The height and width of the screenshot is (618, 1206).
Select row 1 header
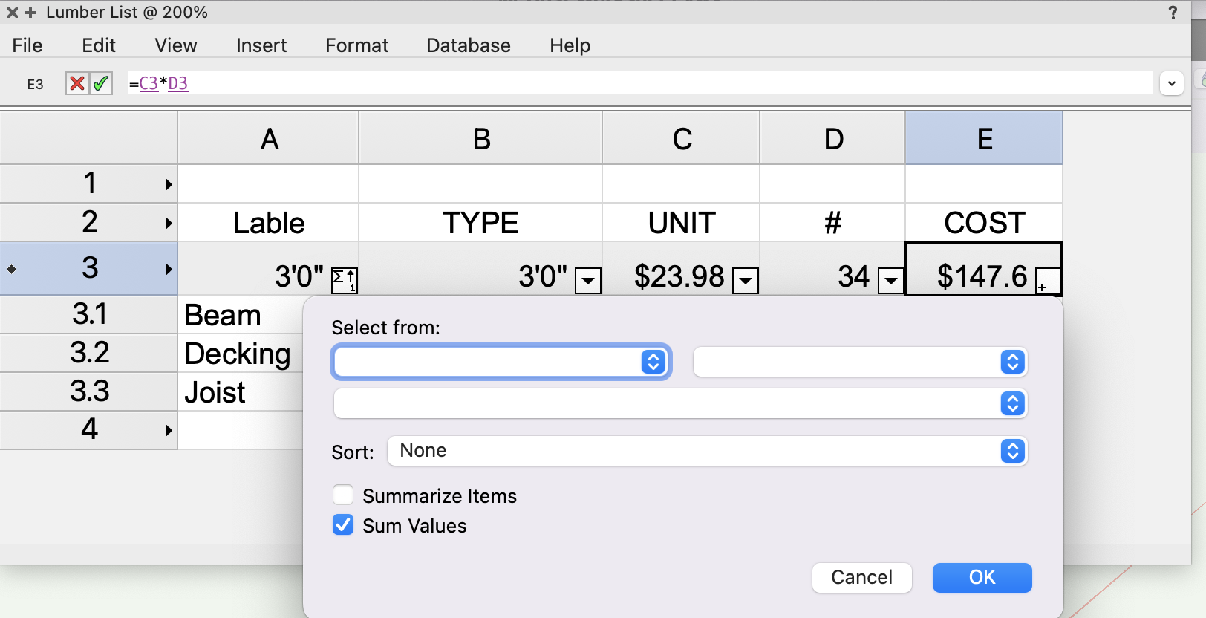[89, 183]
